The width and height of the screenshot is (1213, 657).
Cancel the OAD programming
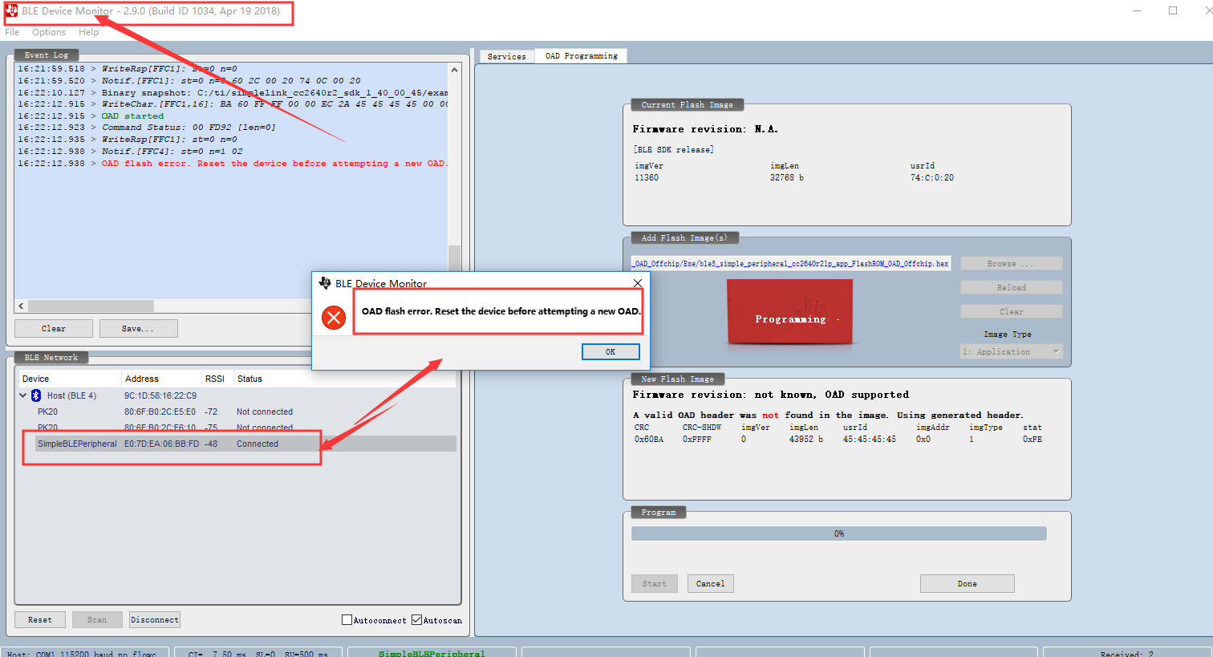710,583
